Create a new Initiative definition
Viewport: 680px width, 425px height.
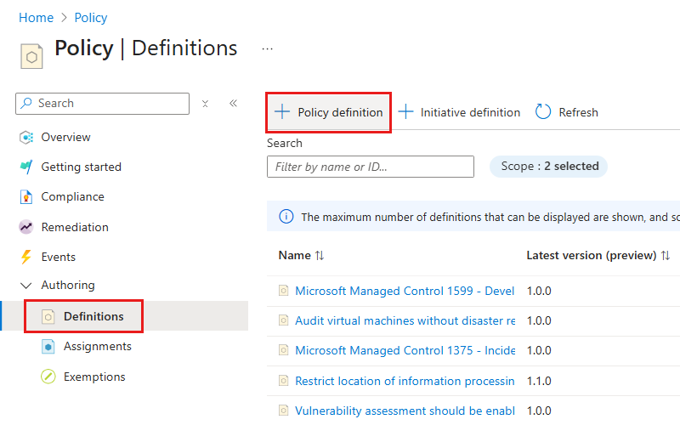click(x=459, y=112)
